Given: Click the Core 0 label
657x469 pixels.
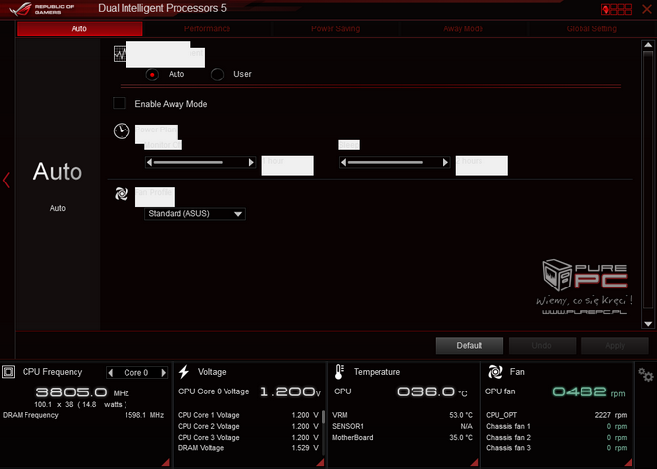Looking at the screenshot, I should coord(136,373).
